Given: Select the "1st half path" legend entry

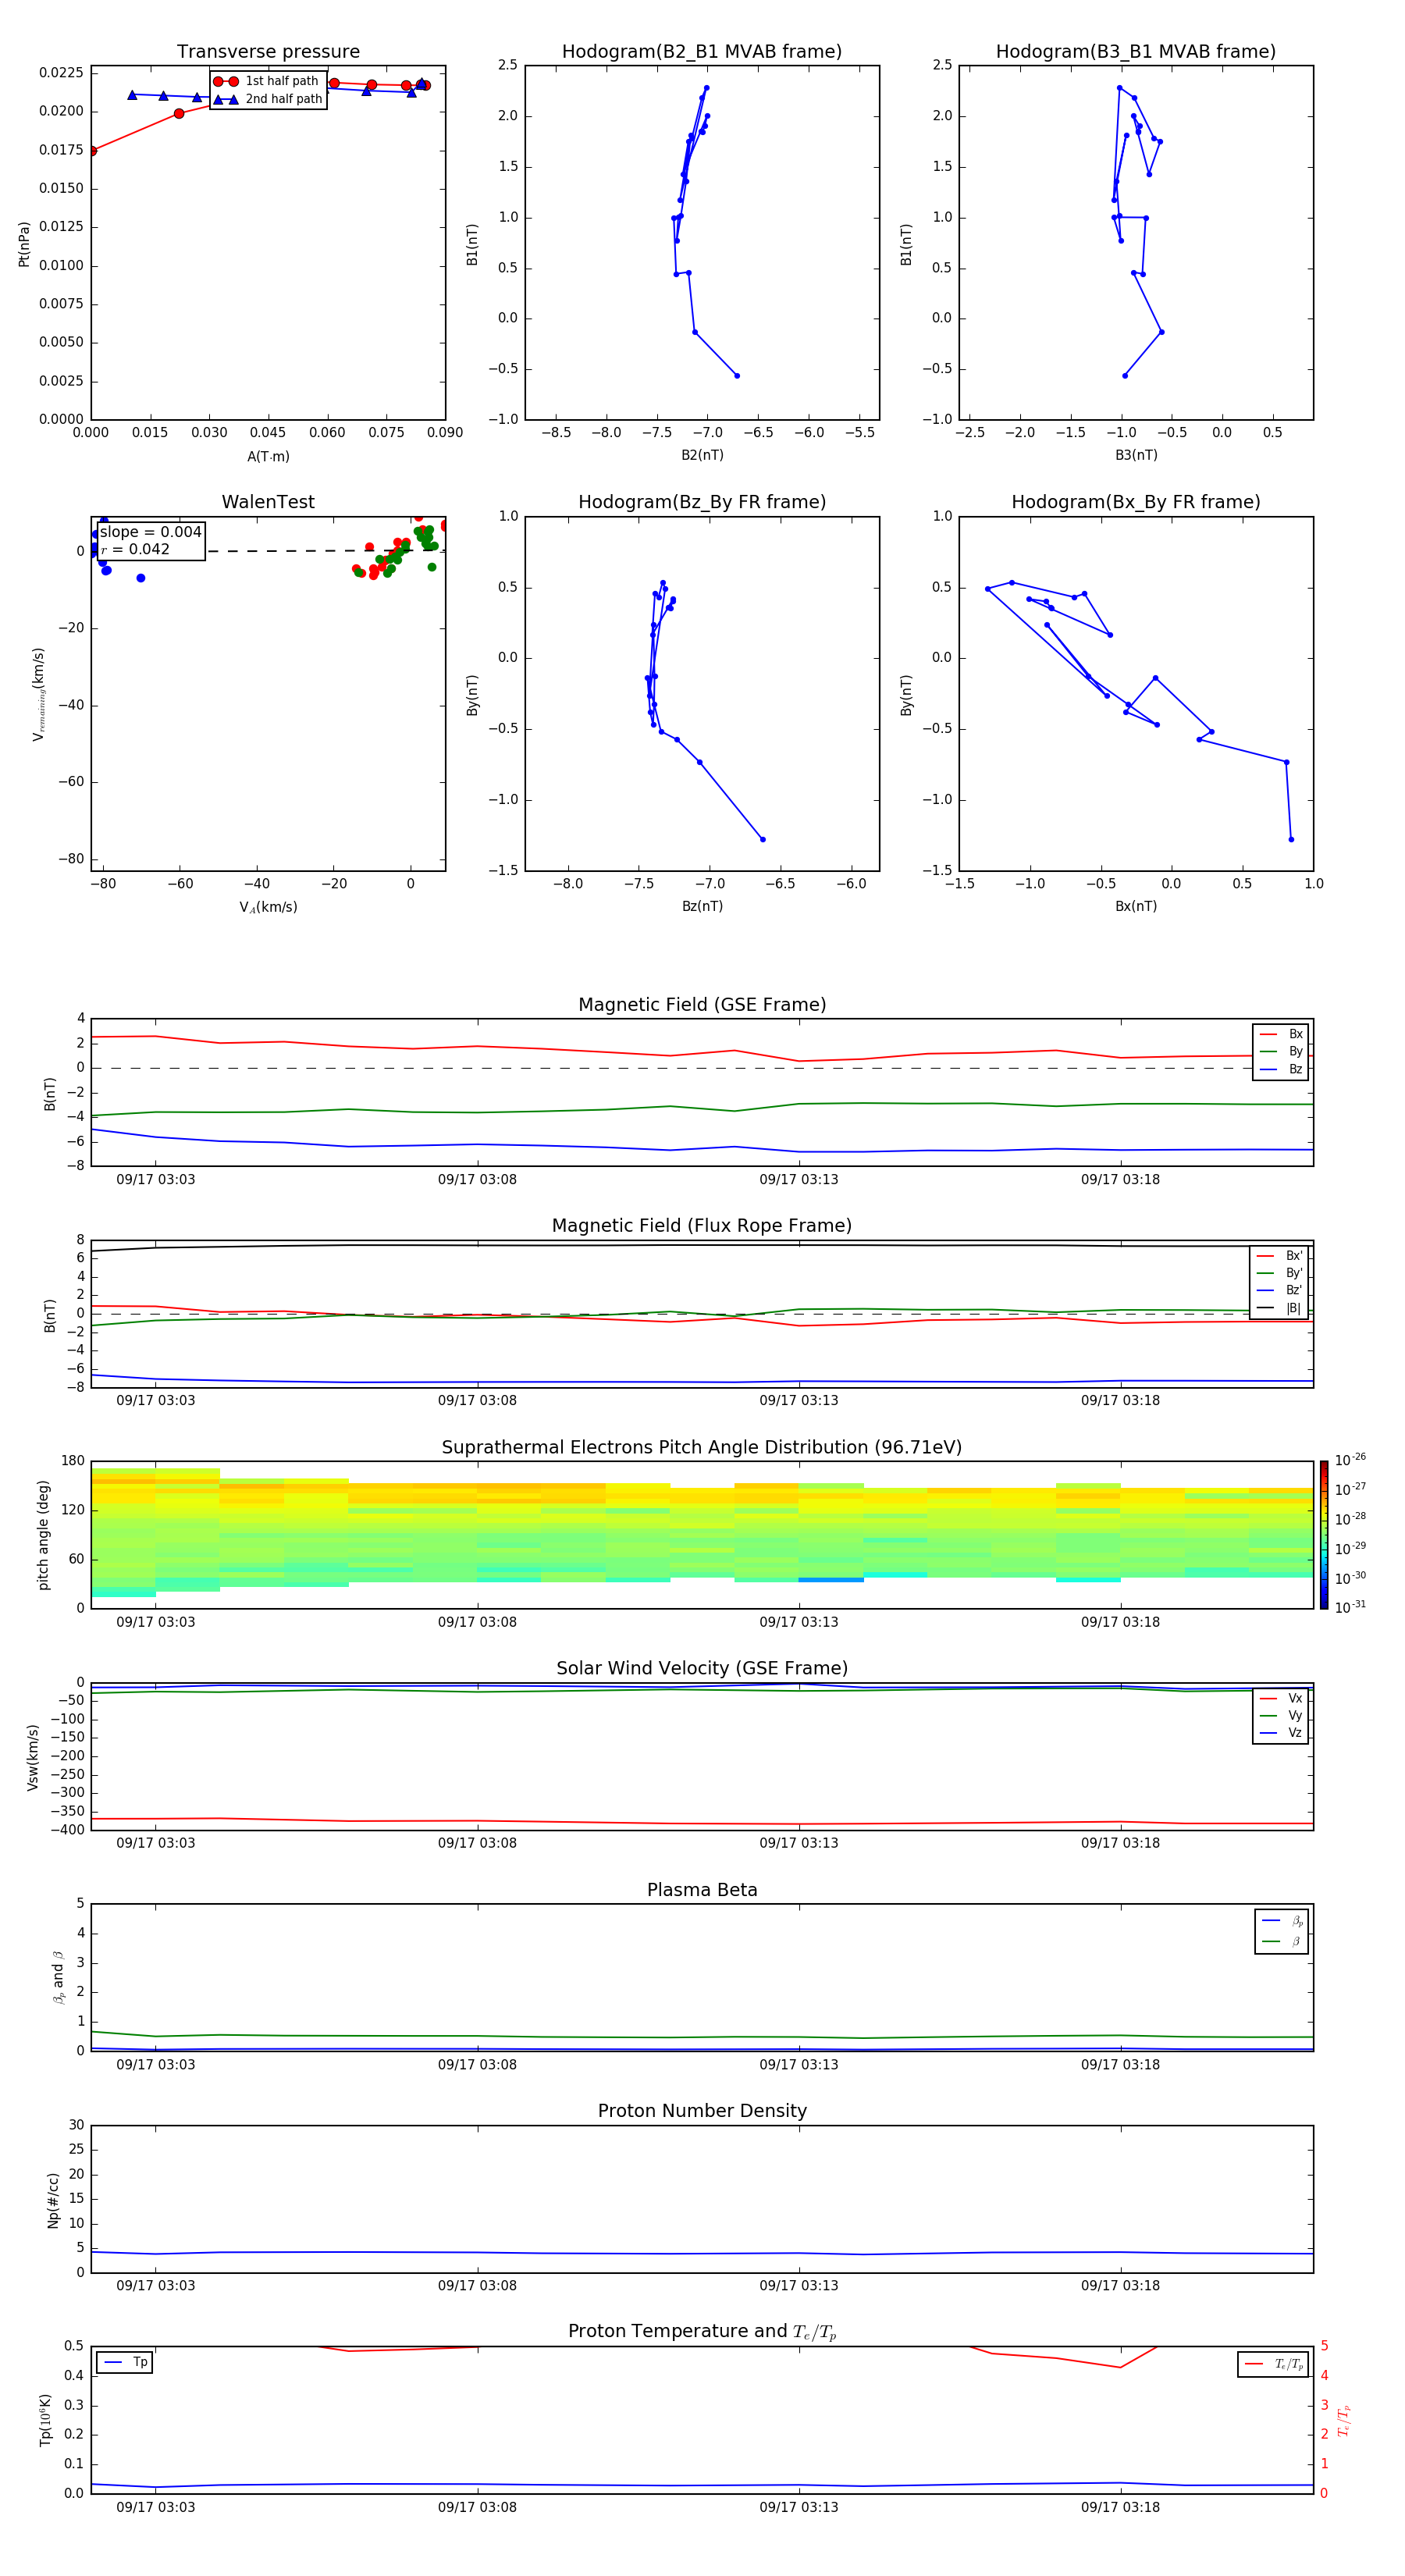Looking at the screenshot, I should (266, 81).
